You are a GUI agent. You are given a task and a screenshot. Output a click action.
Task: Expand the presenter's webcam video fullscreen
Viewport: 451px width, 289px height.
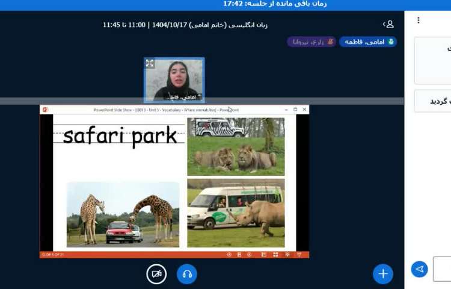click(x=150, y=63)
